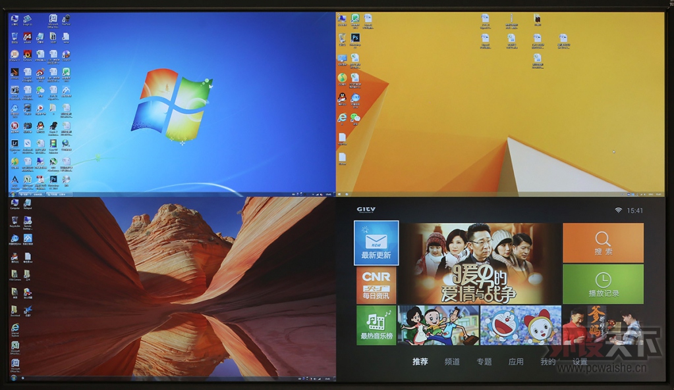Select the Doraemon cartoon thumbnail
Screen dimensions: 674x390
[x=520, y=325]
